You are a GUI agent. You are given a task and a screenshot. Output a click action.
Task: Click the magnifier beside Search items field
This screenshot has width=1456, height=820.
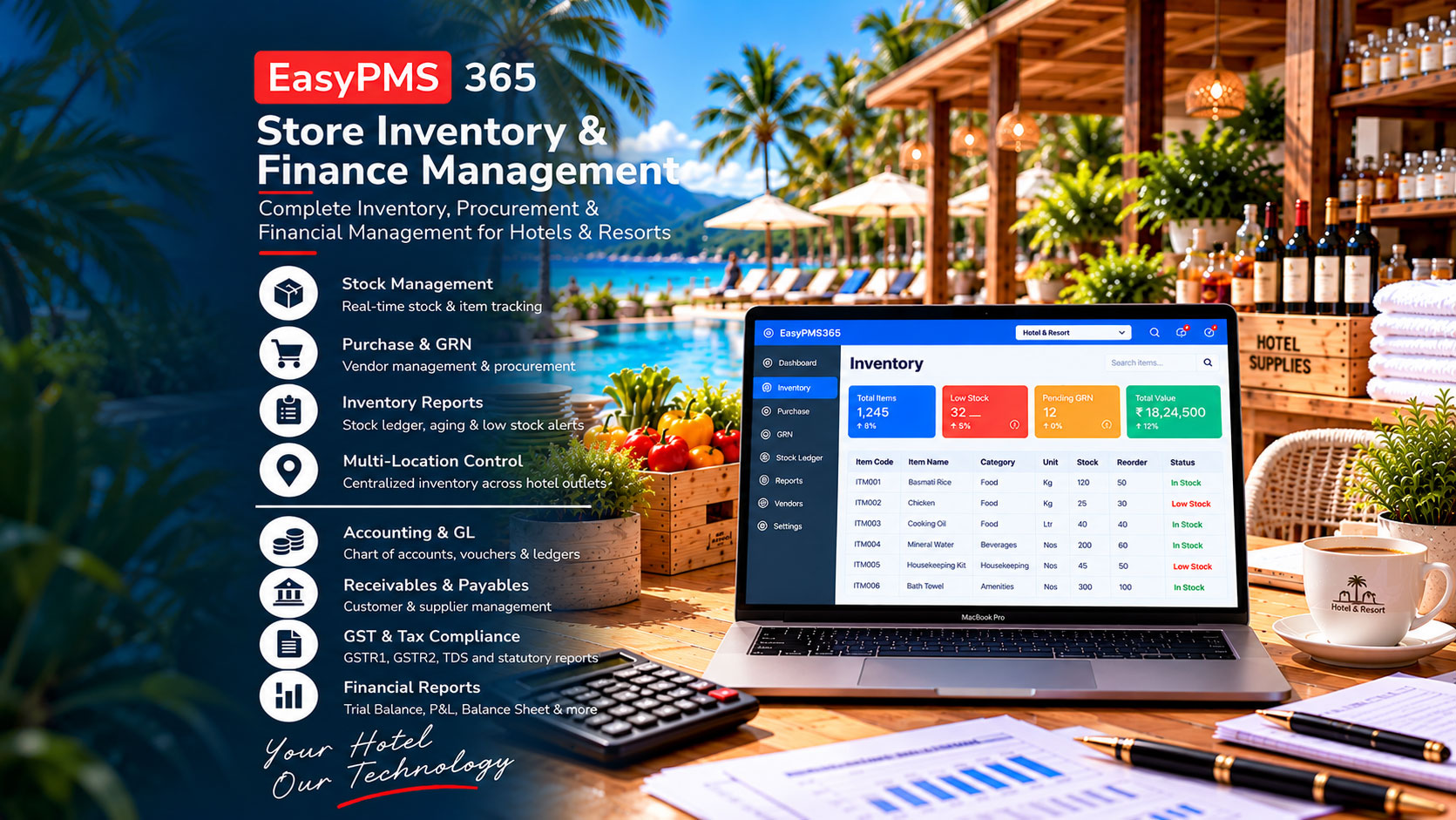(x=1208, y=363)
